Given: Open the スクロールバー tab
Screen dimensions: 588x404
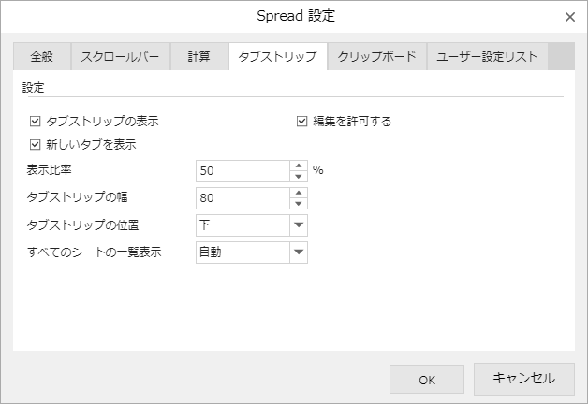Looking at the screenshot, I should [119, 57].
